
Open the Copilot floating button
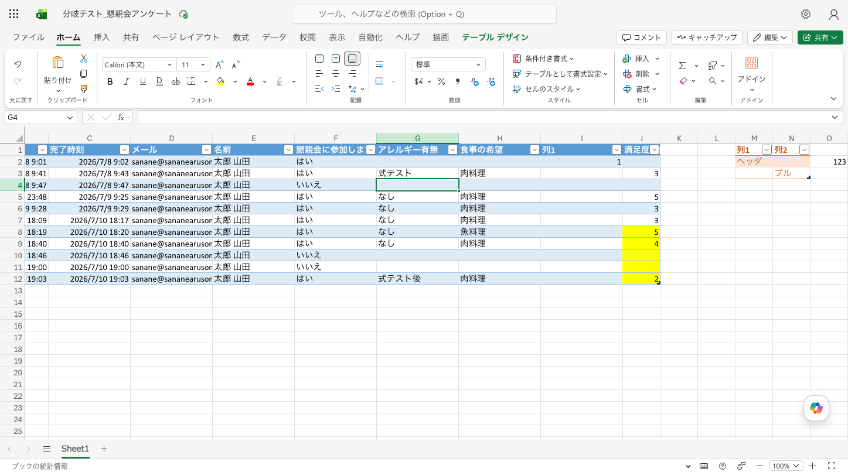click(816, 408)
